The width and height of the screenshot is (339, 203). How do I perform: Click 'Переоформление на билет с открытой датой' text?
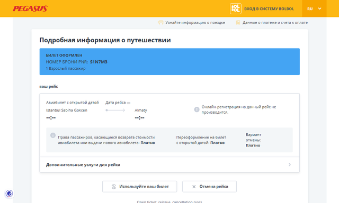pos(201,140)
